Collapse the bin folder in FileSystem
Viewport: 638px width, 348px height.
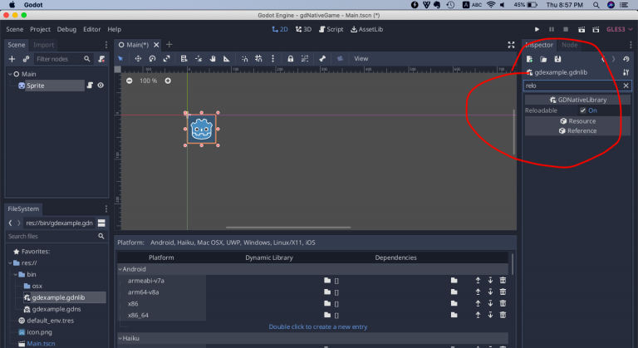click(16, 274)
